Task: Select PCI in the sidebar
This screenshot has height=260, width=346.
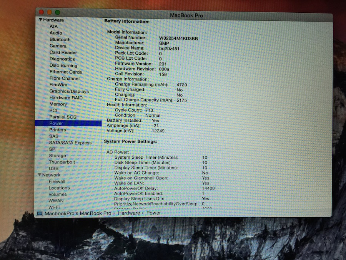Action: pyautogui.click(x=53, y=110)
